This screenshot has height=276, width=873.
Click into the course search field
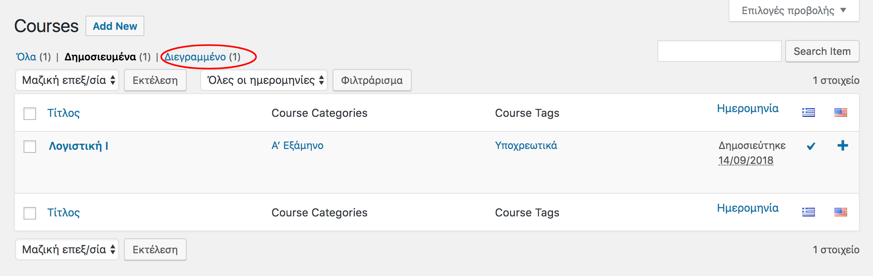719,51
